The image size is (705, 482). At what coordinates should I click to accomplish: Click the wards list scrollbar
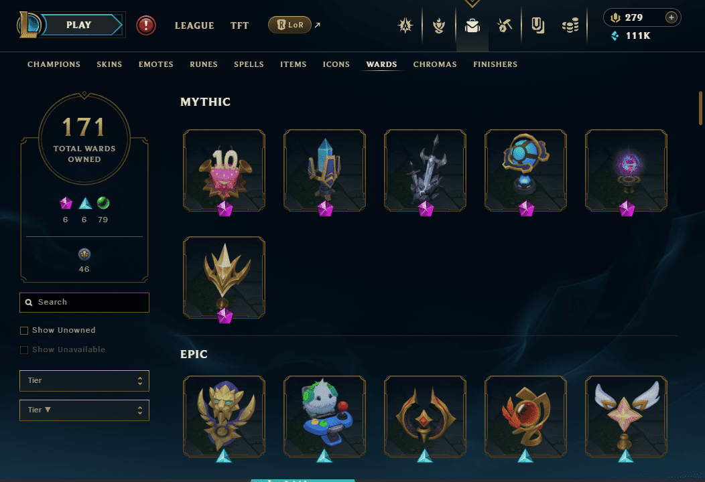pos(700,108)
